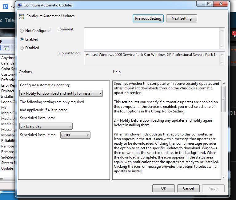This screenshot has height=200, width=236.
Task: Select Installer item in background tree
Action: pyautogui.click(x=7, y=96)
